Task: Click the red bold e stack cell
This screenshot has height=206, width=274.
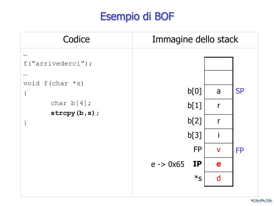Action: tap(219, 164)
